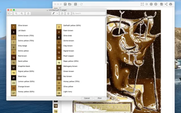Select the Daffodil yellow (50%) swatch number 2
Image resolution: width=181 pixels, height=113 pixels.
click(59, 27)
